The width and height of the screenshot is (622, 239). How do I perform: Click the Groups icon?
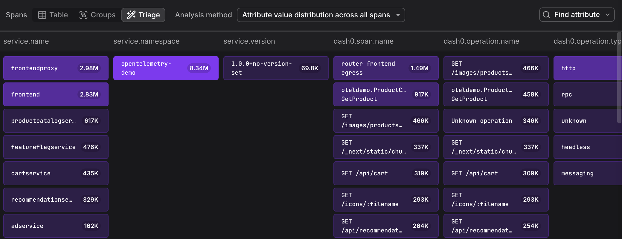click(83, 15)
